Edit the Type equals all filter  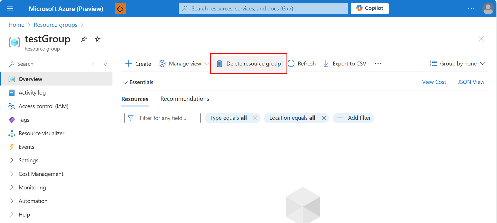click(x=228, y=118)
